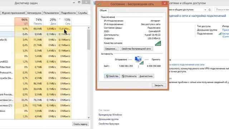The height and width of the screenshot is (129, 229).
Task: Select the 15,4 Мбит/с network cell
Action: coord(64,29)
